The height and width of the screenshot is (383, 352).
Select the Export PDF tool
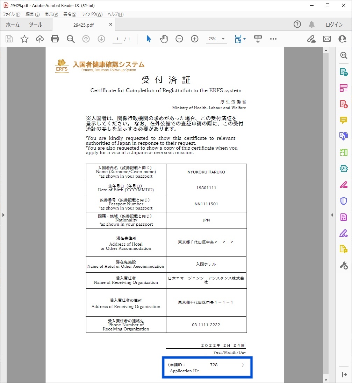pyautogui.click(x=344, y=71)
